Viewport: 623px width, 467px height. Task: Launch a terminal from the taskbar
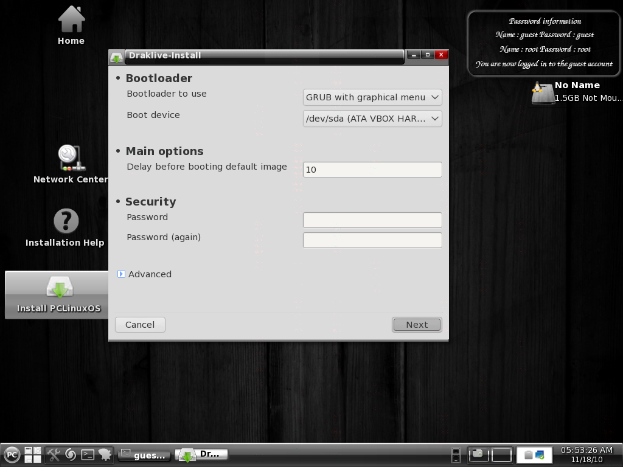[86, 455]
